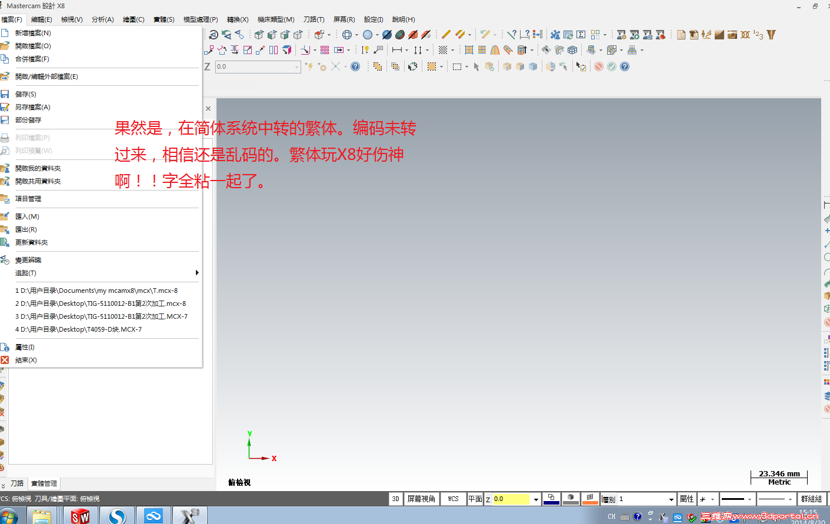Image resolution: width=830 pixels, height=524 pixels.
Task: Click the orange surface color swatch
Action: pyautogui.click(x=590, y=499)
